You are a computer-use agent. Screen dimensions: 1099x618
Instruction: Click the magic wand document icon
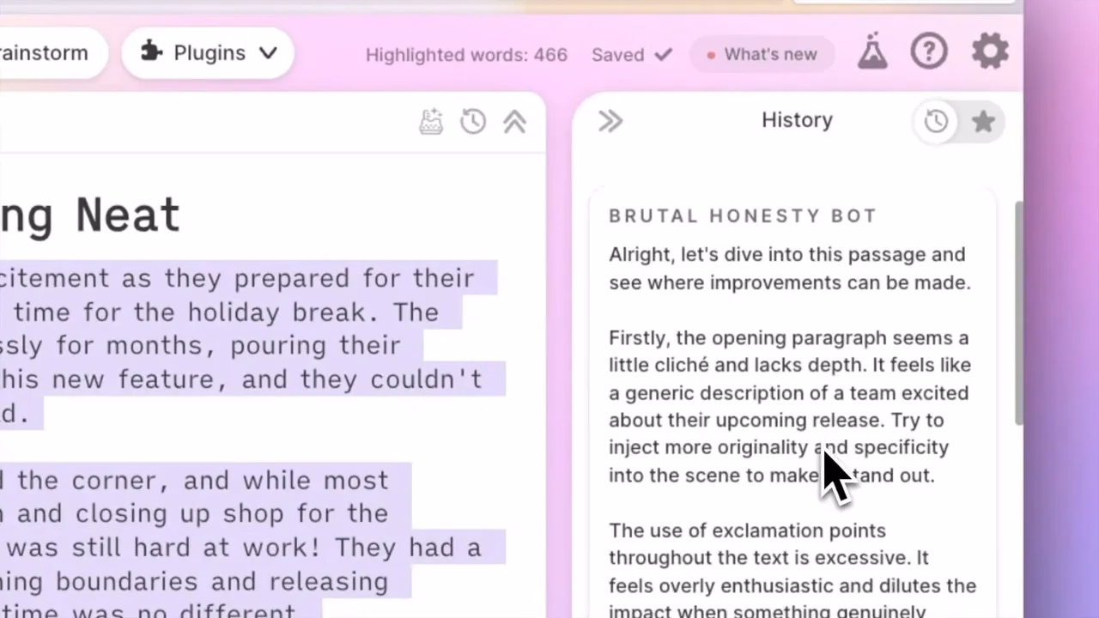[431, 121]
